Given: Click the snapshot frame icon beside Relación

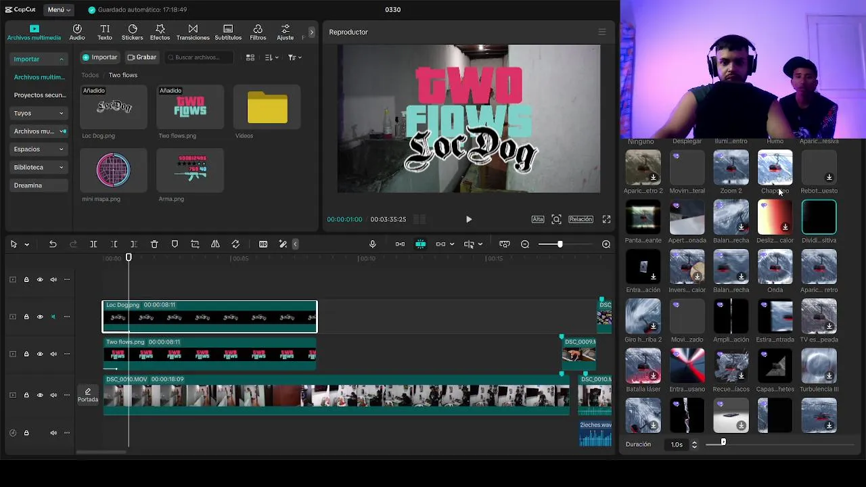Looking at the screenshot, I should point(556,219).
